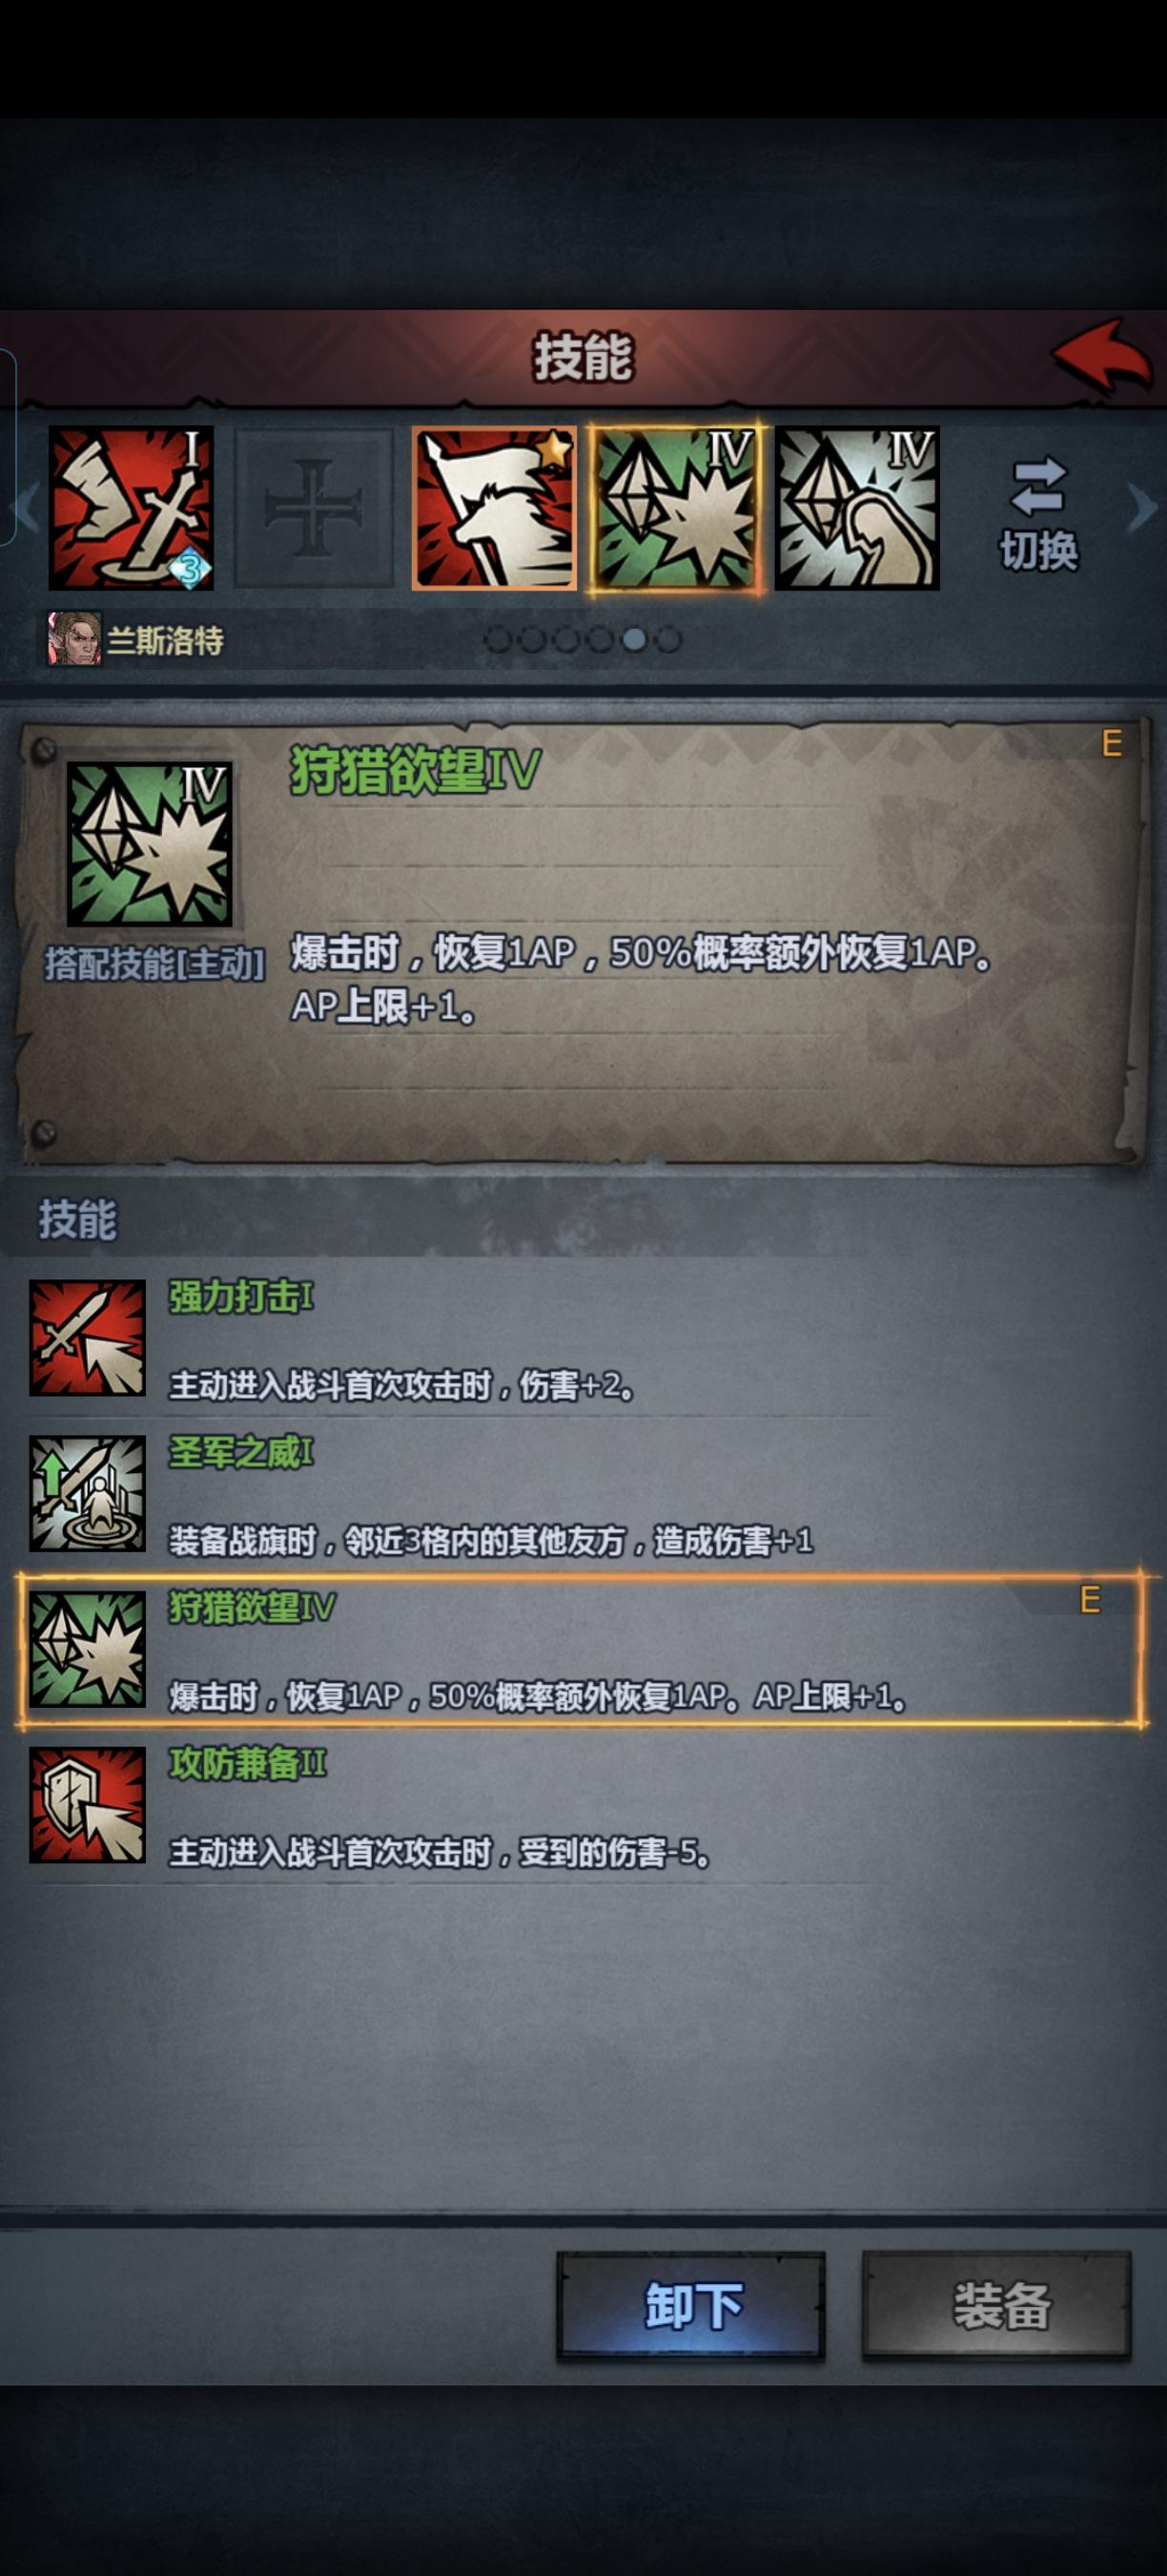
Task: Select the green hunting desire IV slot
Action: 676,508
